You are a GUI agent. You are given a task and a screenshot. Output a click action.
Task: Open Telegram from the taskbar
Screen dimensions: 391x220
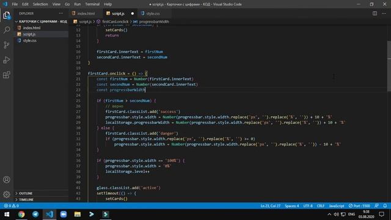pyautogui.click(x=35, y=215)
